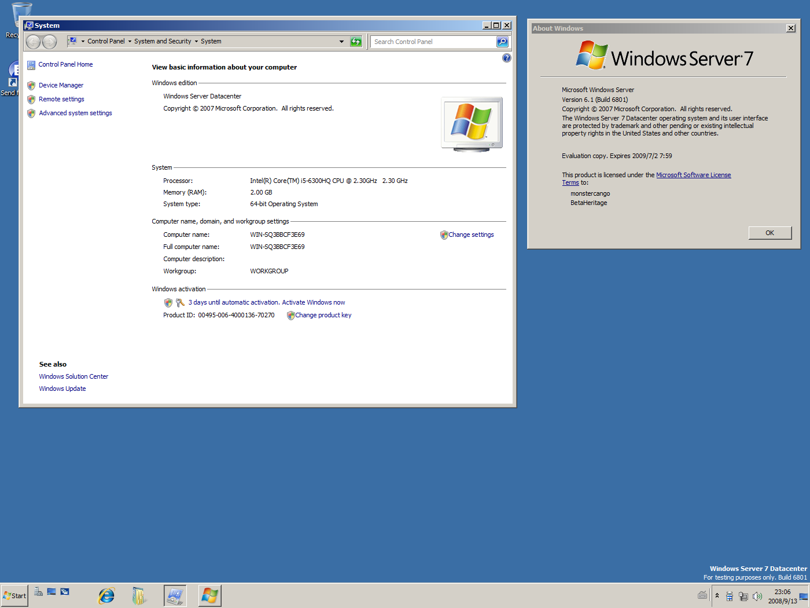Click the keyboard icon on the taskbar

click(702, 595)
